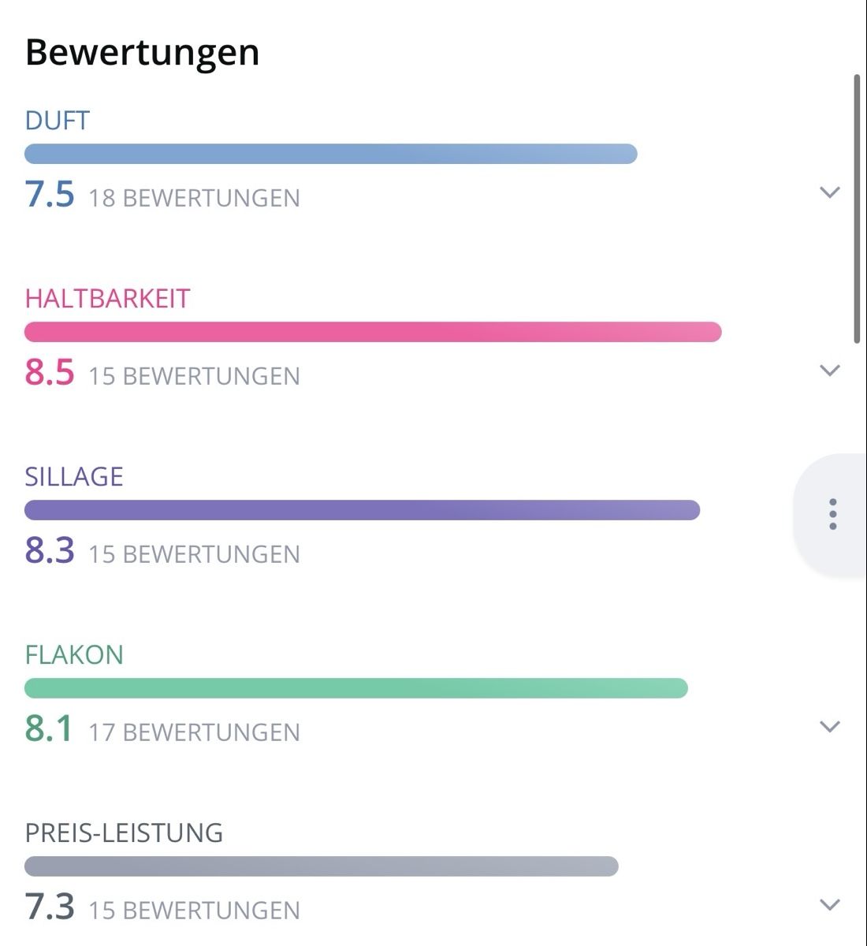
Task: Expand the Preis-Leistung rating chevron
Action: [x=830, y=905]
